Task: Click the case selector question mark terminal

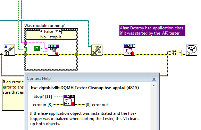Action: click(x=25, y=49)
